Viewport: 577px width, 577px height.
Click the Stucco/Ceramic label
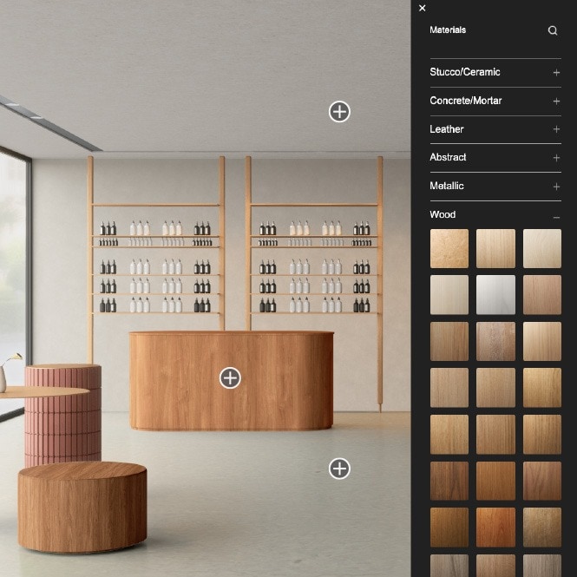(465, 72)
